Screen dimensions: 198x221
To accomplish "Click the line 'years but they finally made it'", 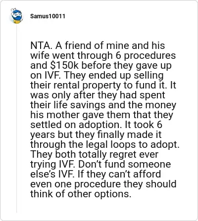I will [x=96, y=135].
